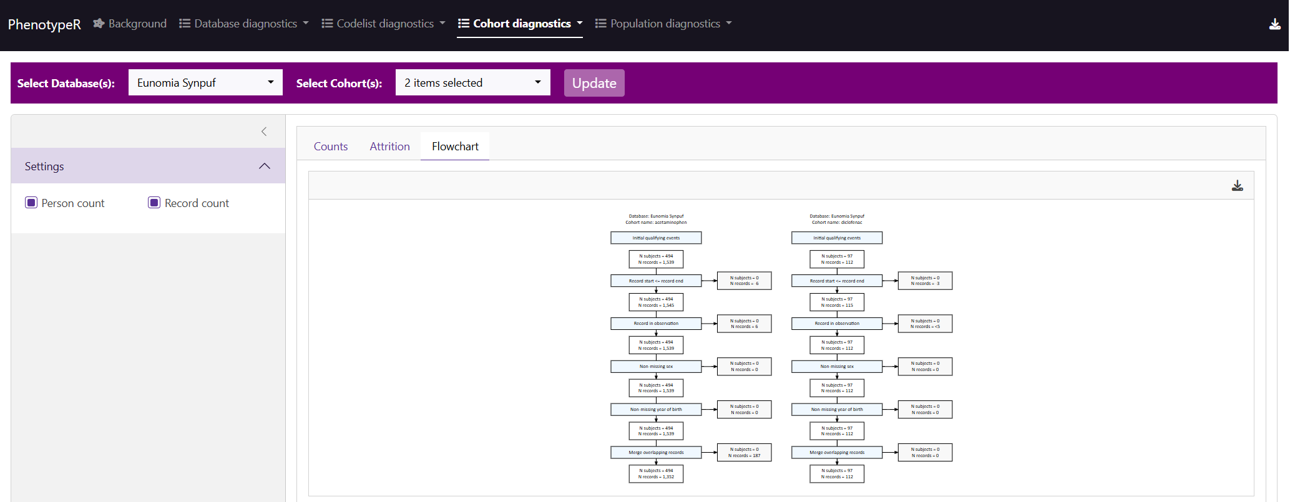Open the Population diagnostics menu
The height and width of the screenshot is (502, 1290).
[664, 24]
